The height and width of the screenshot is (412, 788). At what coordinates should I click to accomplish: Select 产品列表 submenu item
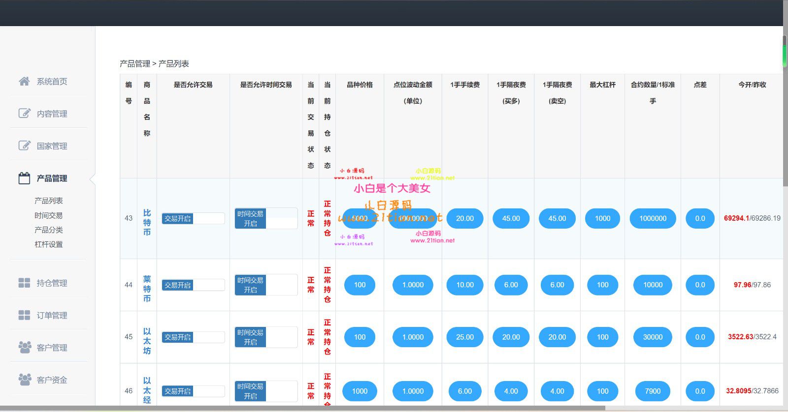(49, 201)
